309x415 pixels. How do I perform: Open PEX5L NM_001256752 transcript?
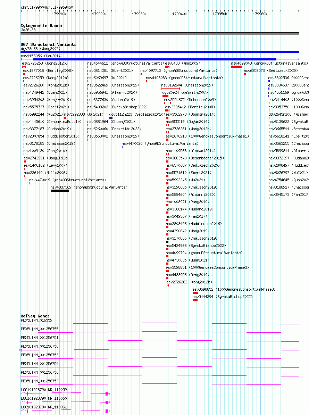[x=40, y=381]
